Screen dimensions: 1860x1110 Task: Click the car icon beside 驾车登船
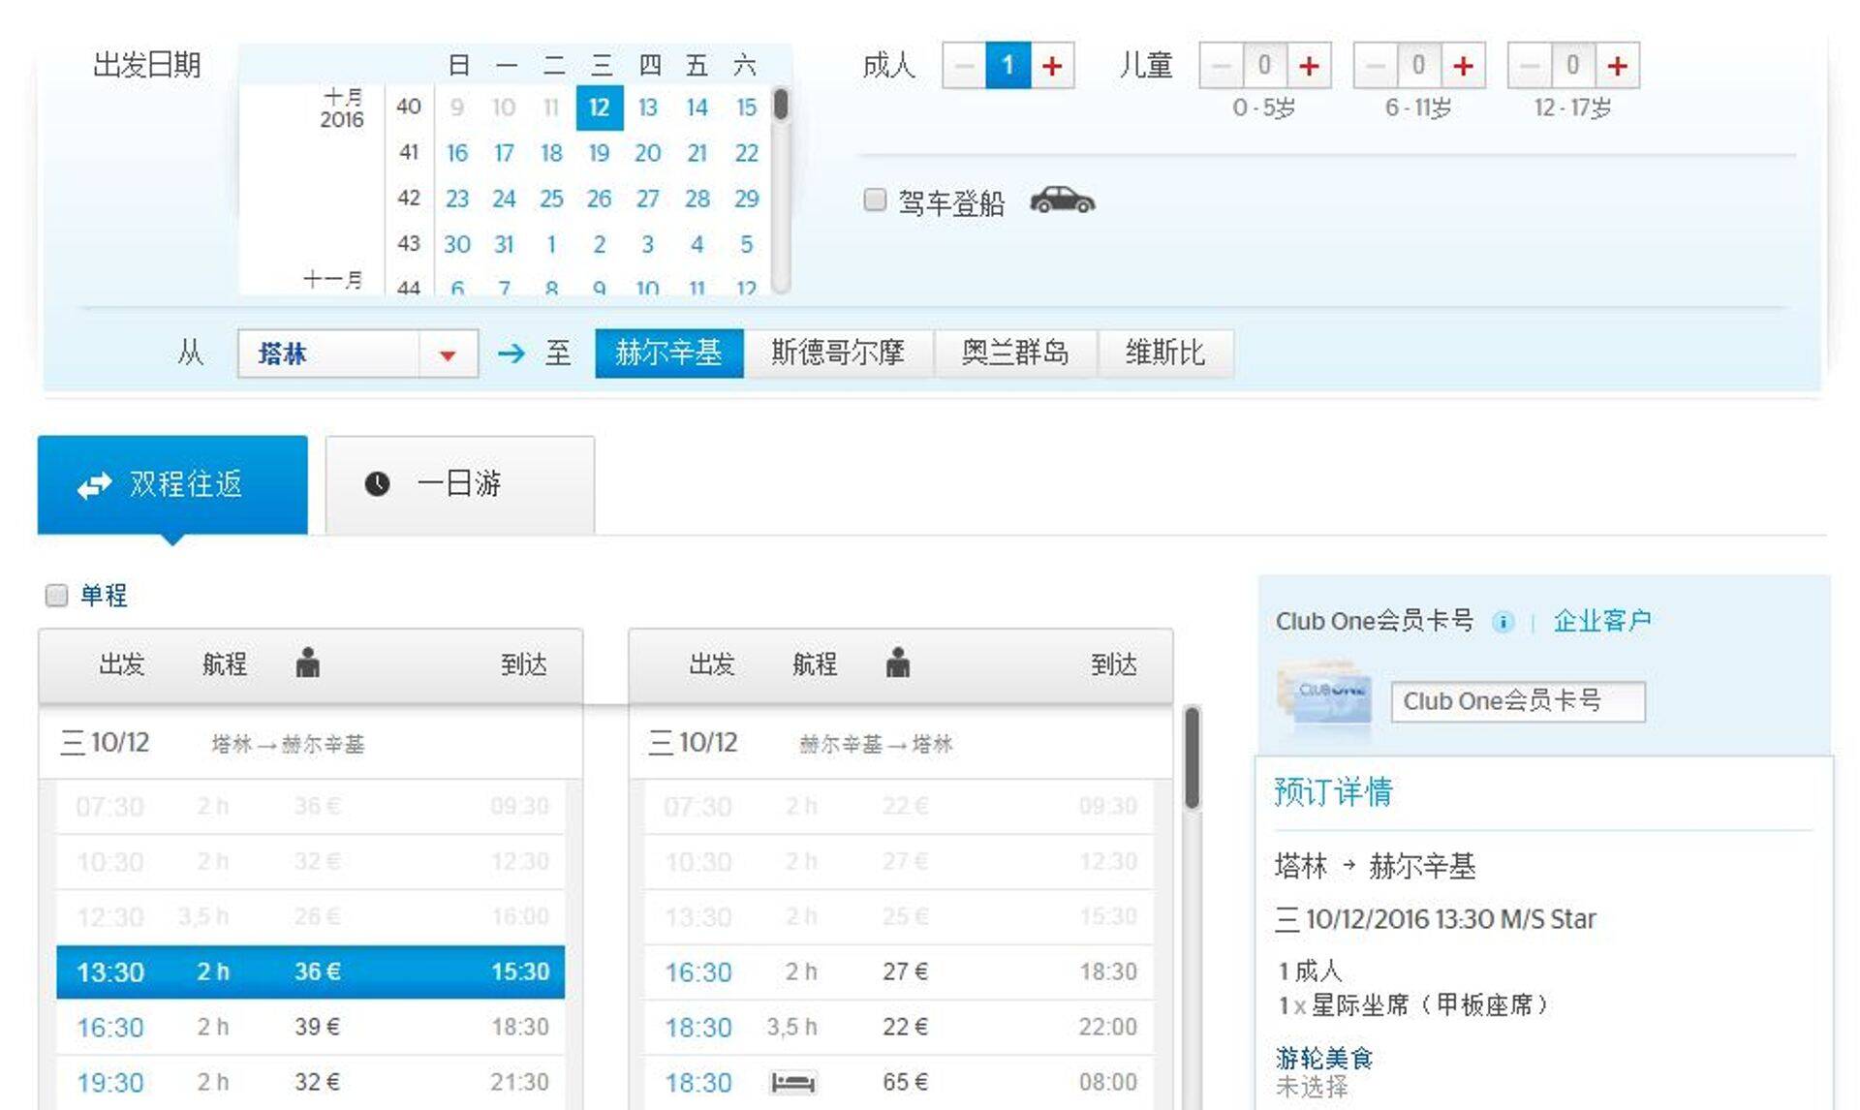point(1062,200)
